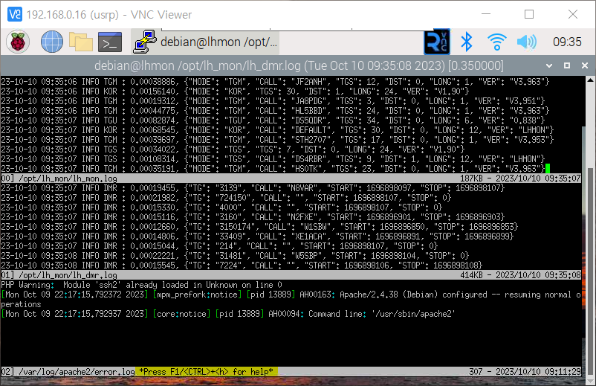
Task: Select the DMR line with call W1SBW
Action: [x=259, y=227]
